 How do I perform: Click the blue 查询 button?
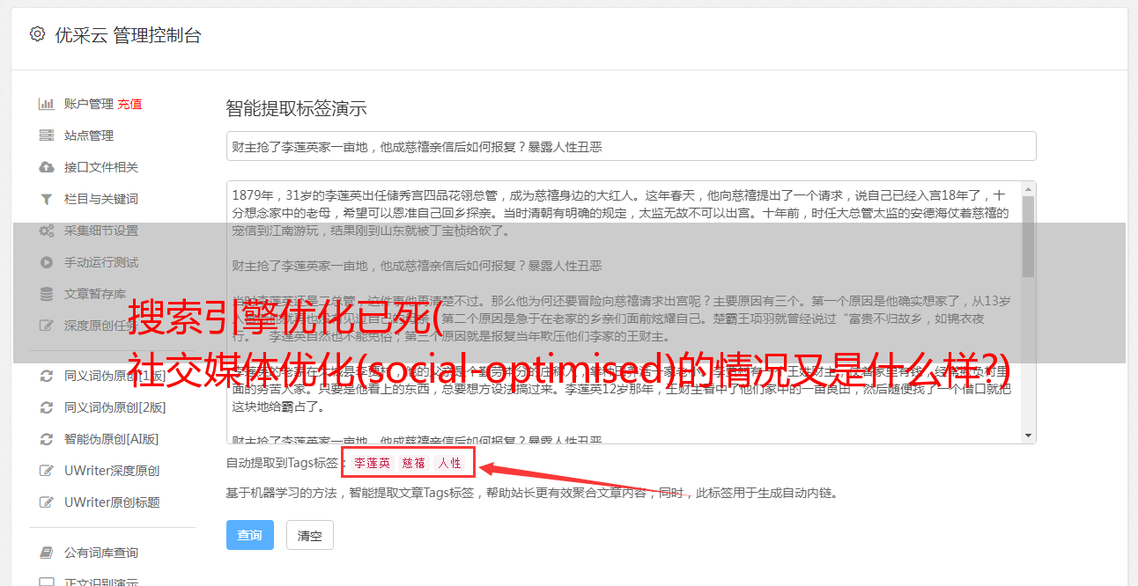point(250,535)
